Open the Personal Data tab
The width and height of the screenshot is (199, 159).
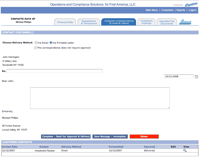point(65,22)
